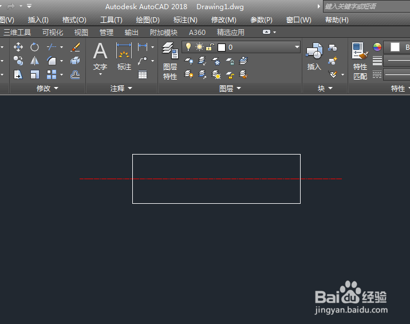Select the Rotate tool
410x324 pixels.
tap(34, 47)
